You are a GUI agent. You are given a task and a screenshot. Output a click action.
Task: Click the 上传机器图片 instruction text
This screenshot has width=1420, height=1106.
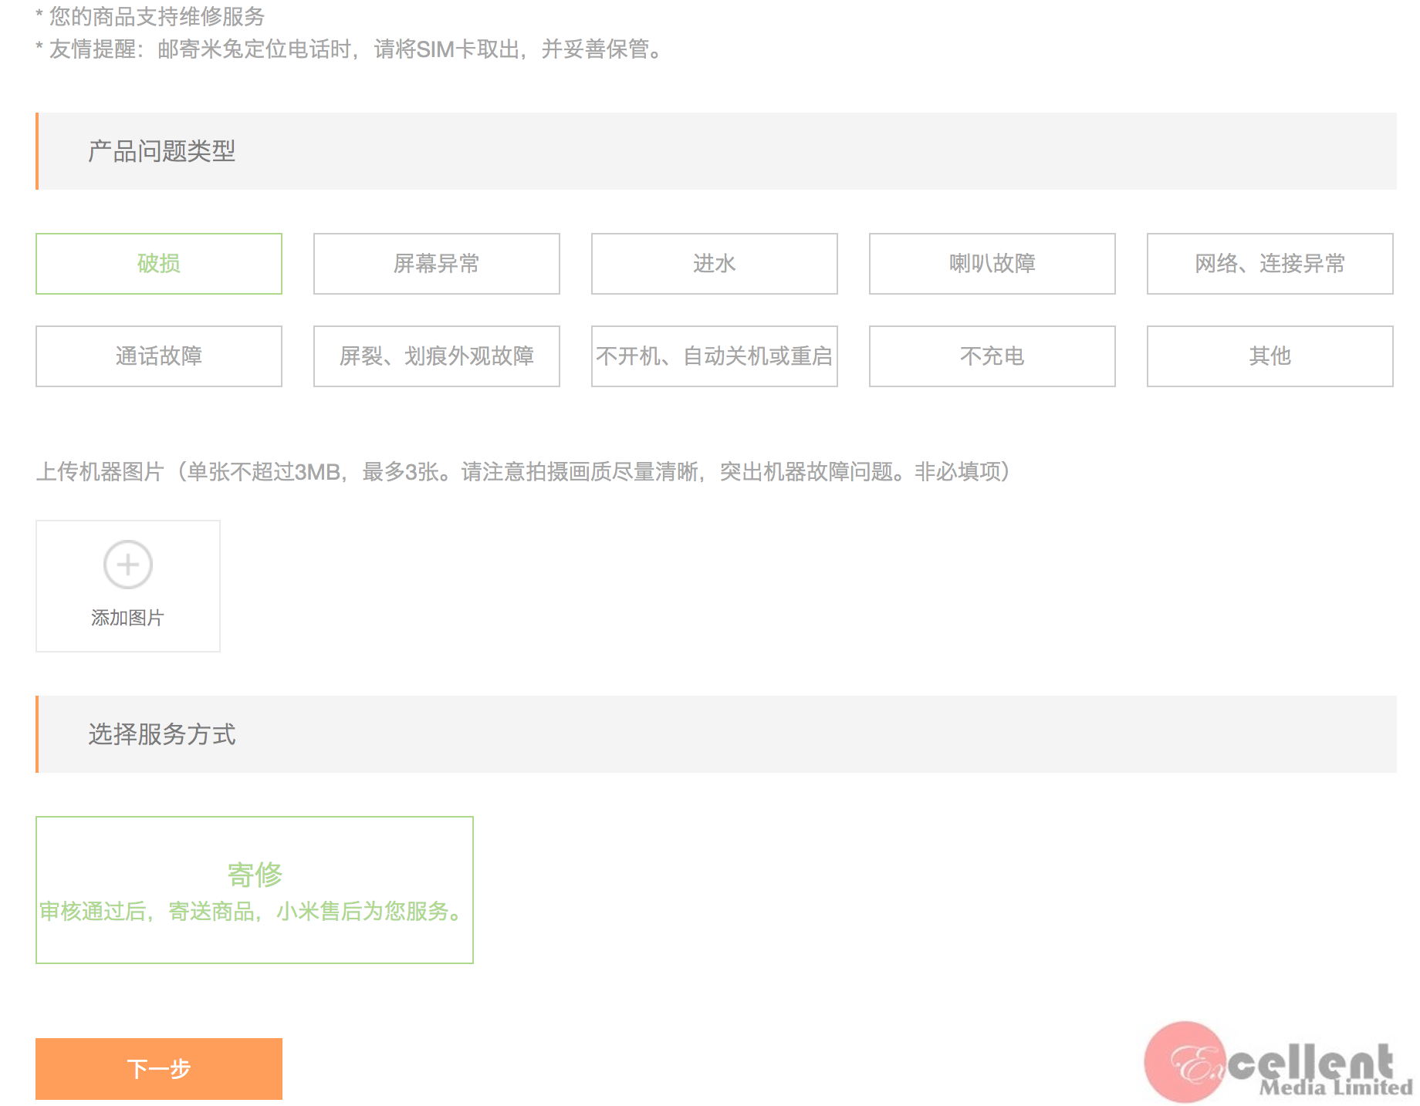pos(523,471)
